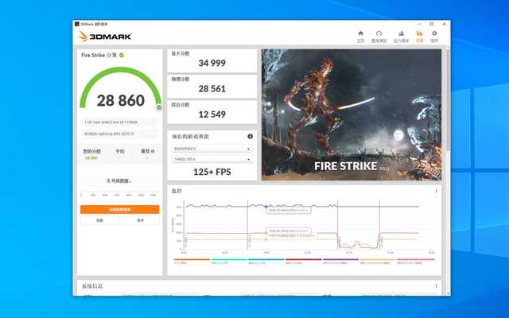Toggle the orange FPS legend series
The image size is (509, 318).
click(x=192, y=261)
